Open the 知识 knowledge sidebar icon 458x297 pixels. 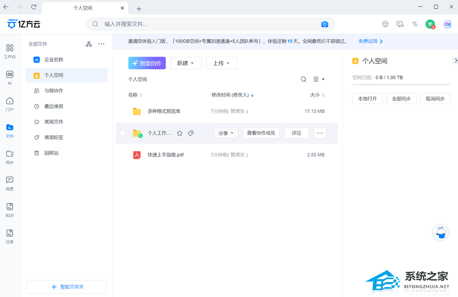10,209
